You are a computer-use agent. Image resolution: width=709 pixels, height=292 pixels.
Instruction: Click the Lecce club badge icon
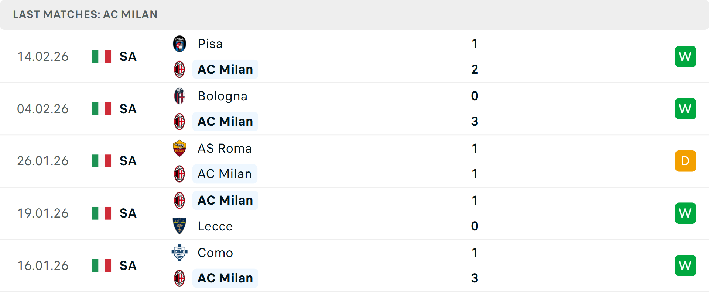179,226
